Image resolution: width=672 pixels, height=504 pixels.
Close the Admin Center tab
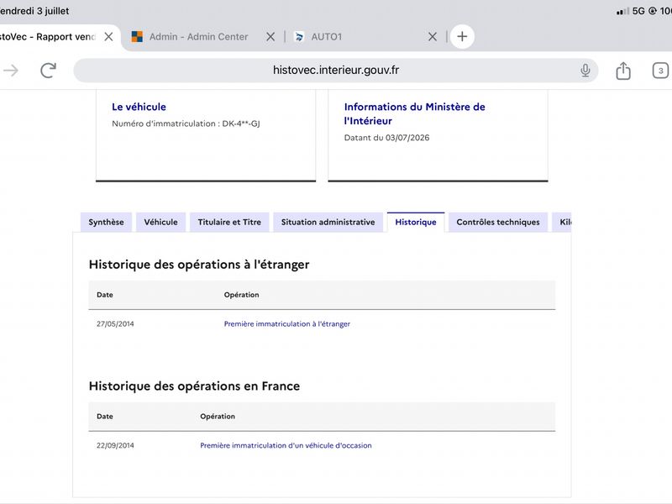270,37
